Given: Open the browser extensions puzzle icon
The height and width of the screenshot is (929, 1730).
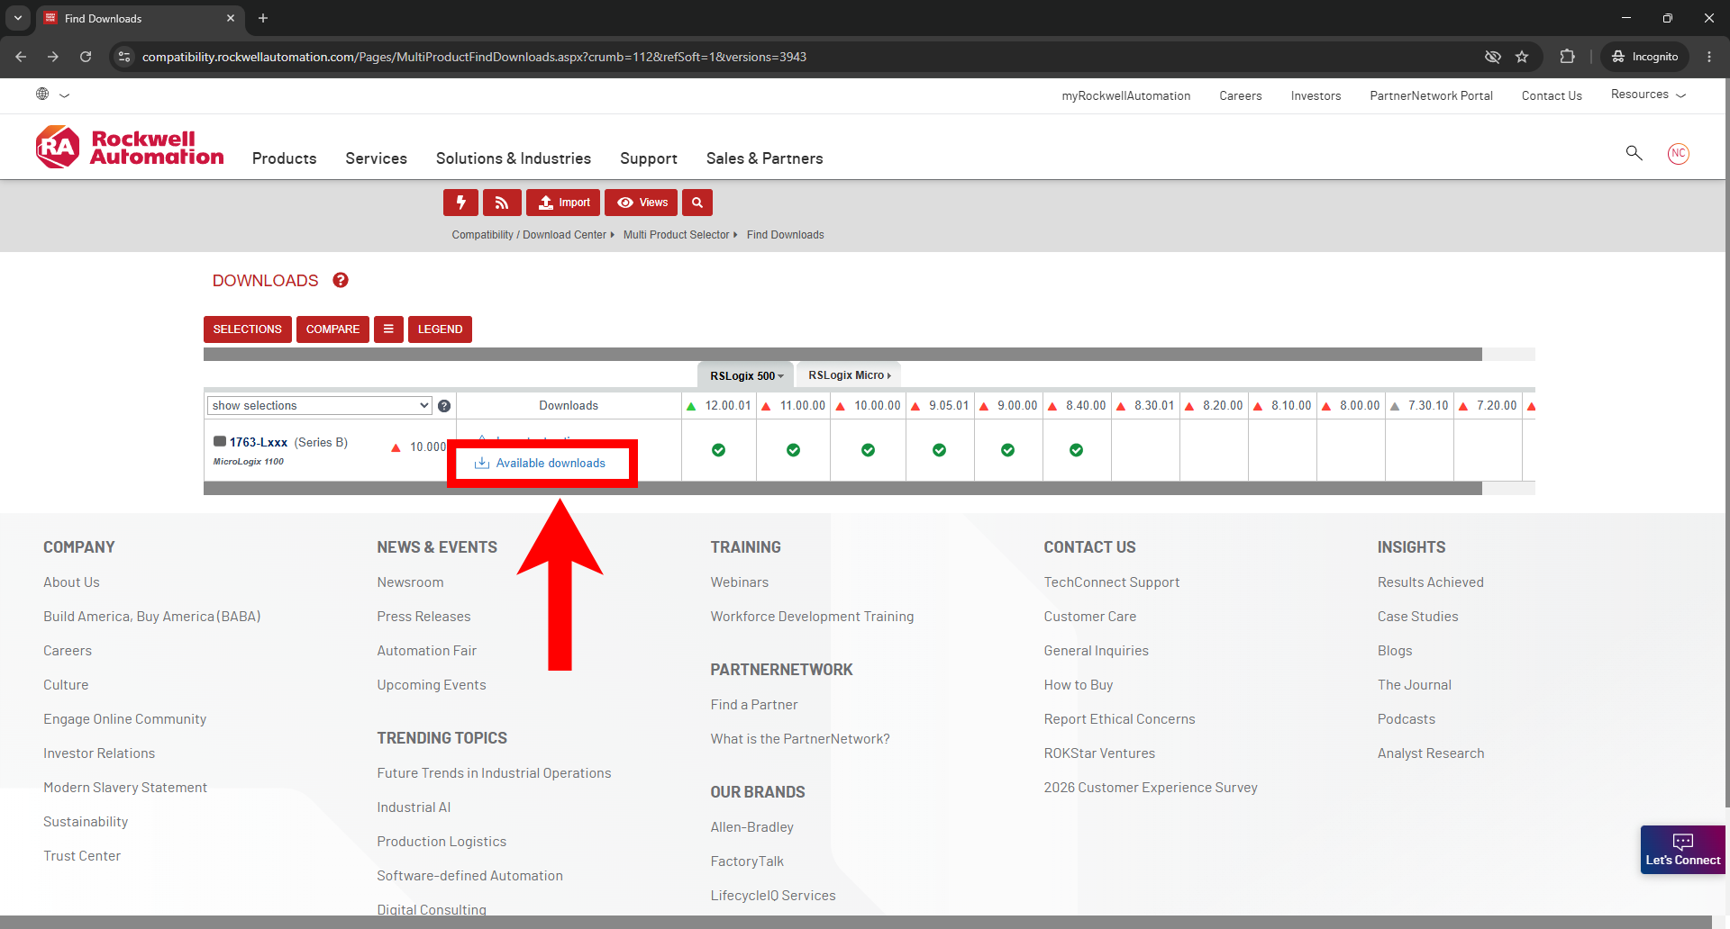Looking at the screenshot, I should pos(1567,57).
